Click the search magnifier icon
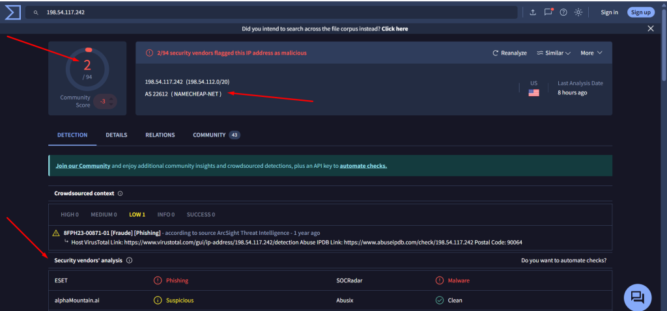Image resolution: width=667 pixels, height=311 pixels. 36,13
